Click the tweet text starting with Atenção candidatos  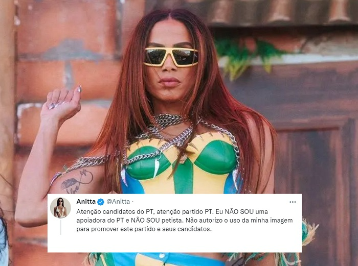pyautogui.click(x=185, y=221)
